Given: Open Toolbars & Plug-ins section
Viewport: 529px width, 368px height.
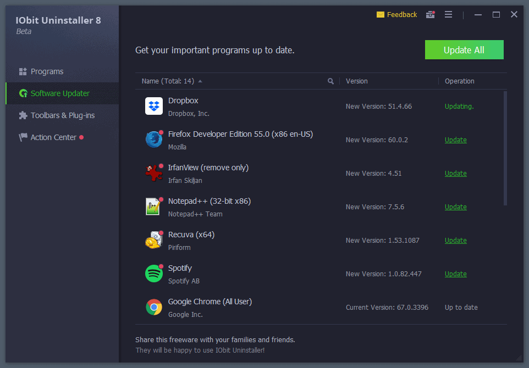Looking at the screenshot, I should pyautogui.click(x=63, y=115).
